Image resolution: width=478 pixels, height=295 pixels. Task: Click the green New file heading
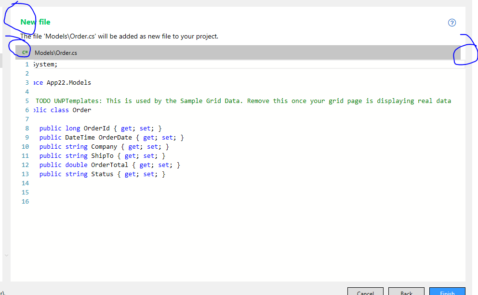35,22
